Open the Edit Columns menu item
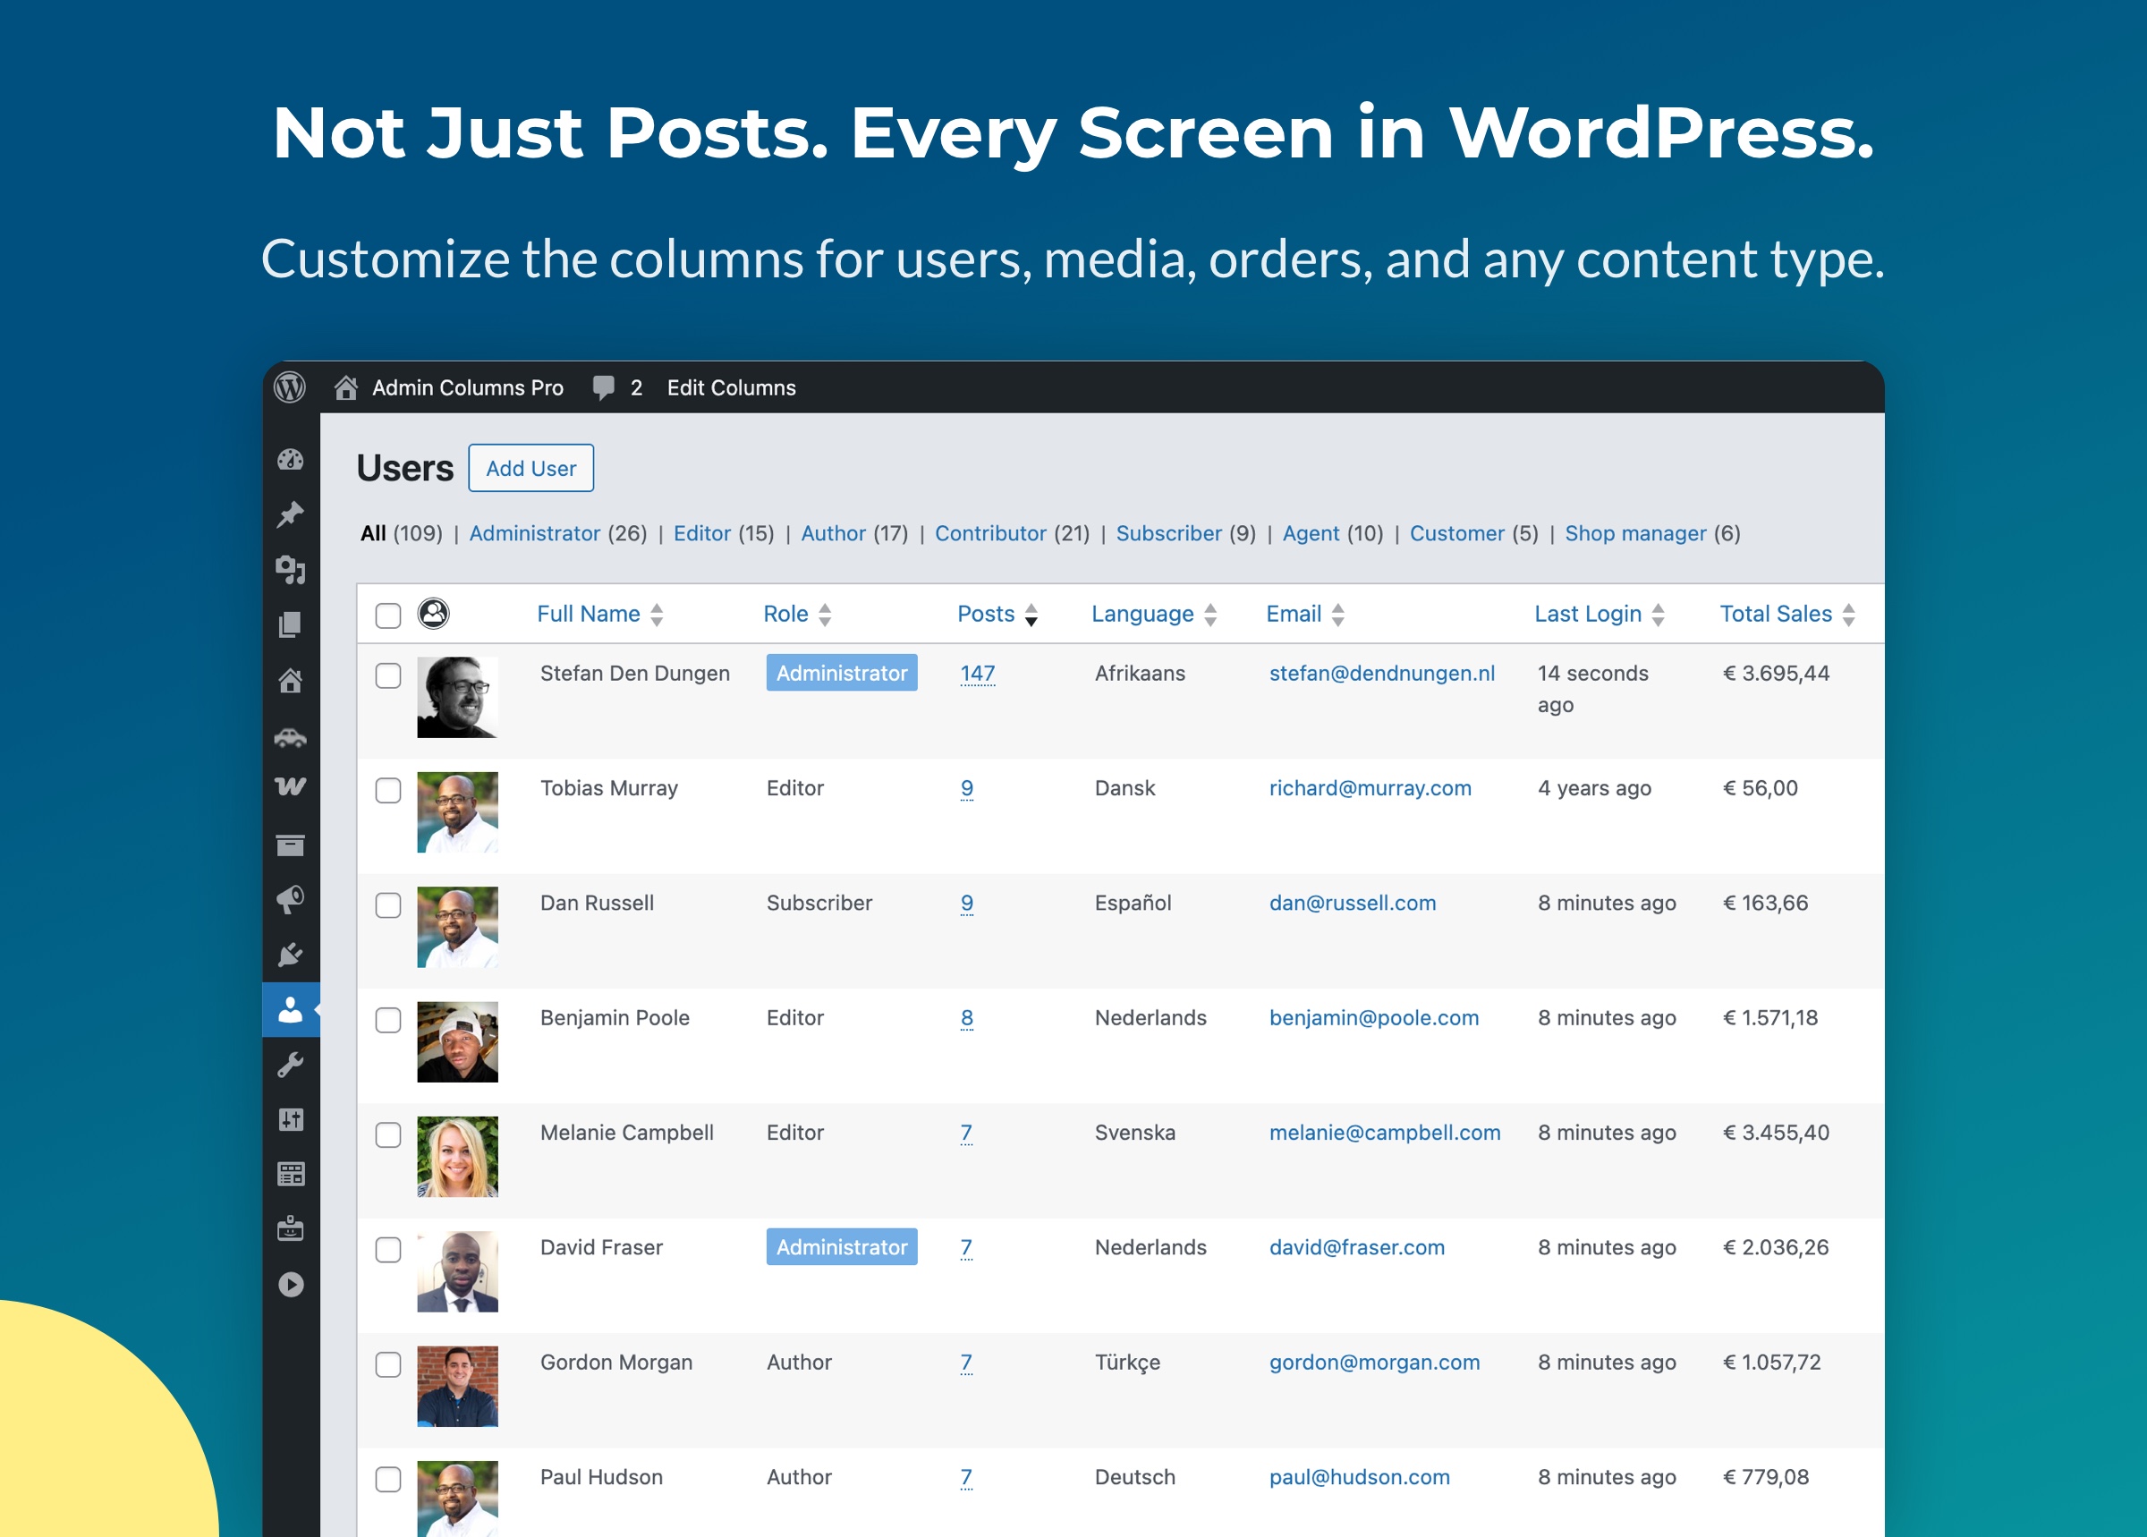The image size is (2147, 1537). tap(731, 388)
